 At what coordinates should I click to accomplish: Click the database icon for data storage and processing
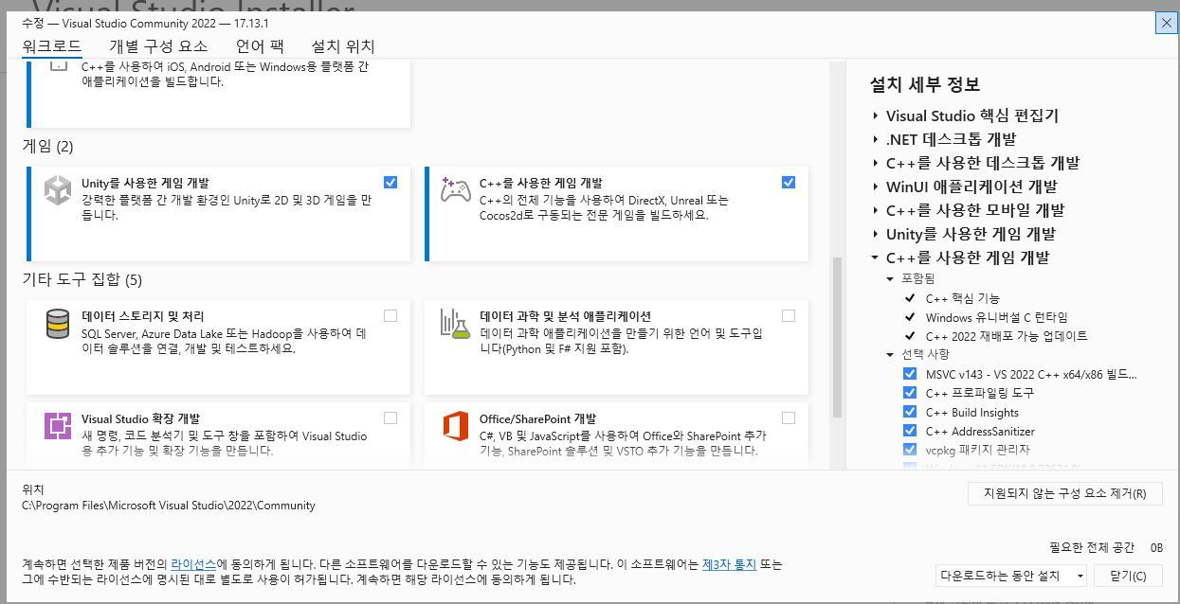tap(59, 323)
